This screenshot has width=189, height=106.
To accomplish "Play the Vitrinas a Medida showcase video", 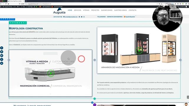I will pyautogui.click(x=50, y=73).
